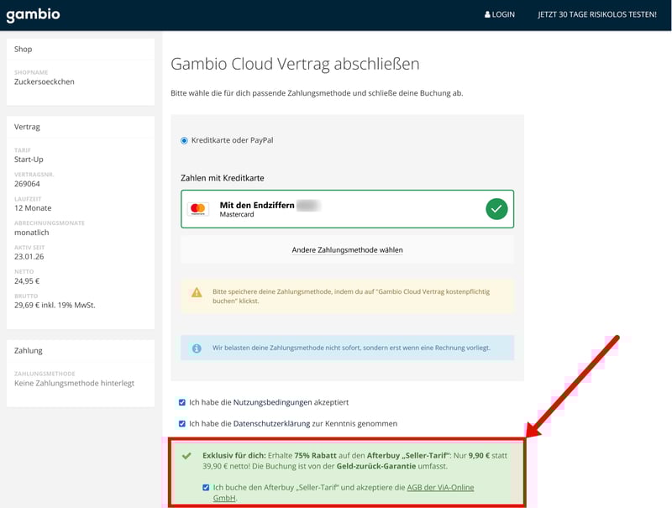The height and width of the screenshot is (508, 672).
Task: Select the saved Mastercard payment card
Action: pos(336,209)
